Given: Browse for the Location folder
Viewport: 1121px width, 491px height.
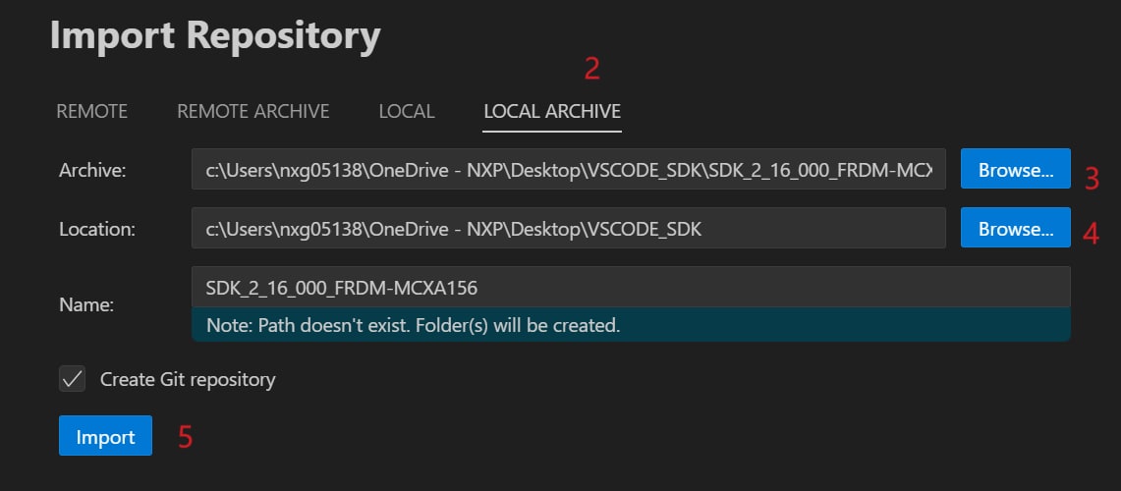Looking at the screenshot, I should [1015, 228].
